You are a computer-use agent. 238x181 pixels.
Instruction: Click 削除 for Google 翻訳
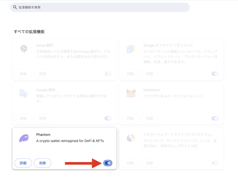coord(43,118)
